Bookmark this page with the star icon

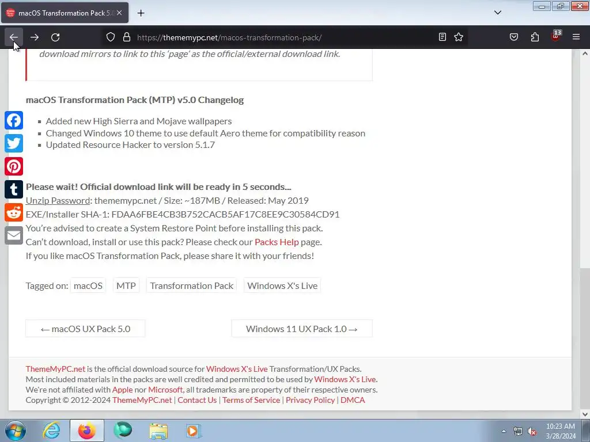tap(459, 37)
